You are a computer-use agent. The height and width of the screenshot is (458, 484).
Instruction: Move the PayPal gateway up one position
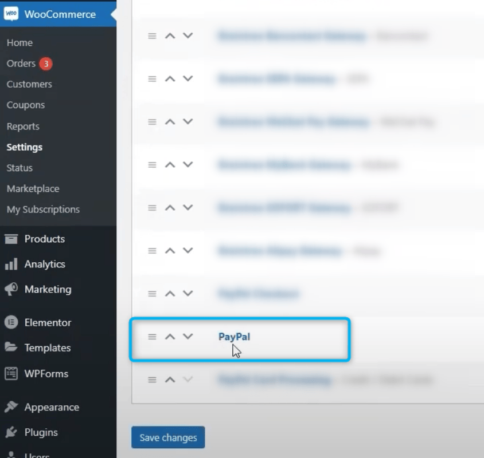tap(170, 337)
